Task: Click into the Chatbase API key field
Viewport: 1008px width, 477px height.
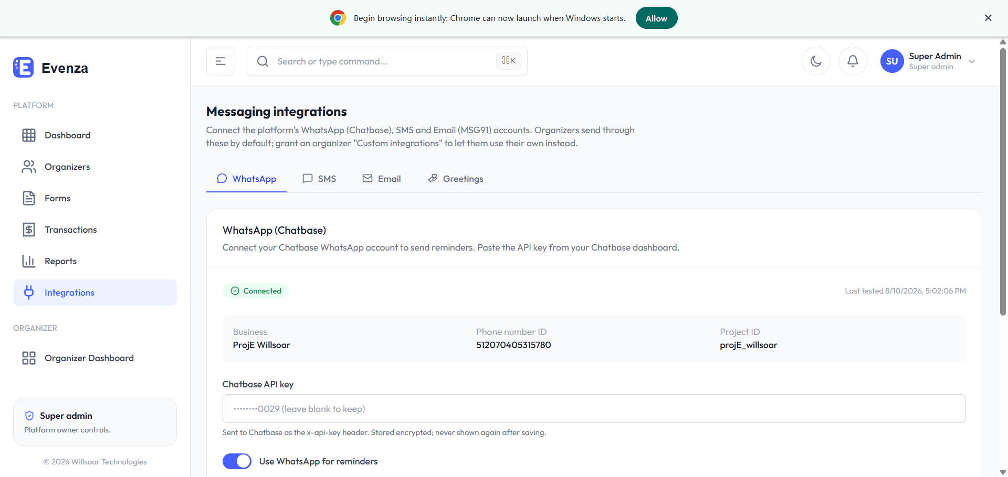Action: coord(594,409)
